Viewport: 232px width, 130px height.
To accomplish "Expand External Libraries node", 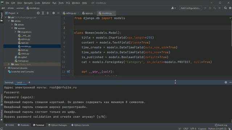I will pos(5,68).
